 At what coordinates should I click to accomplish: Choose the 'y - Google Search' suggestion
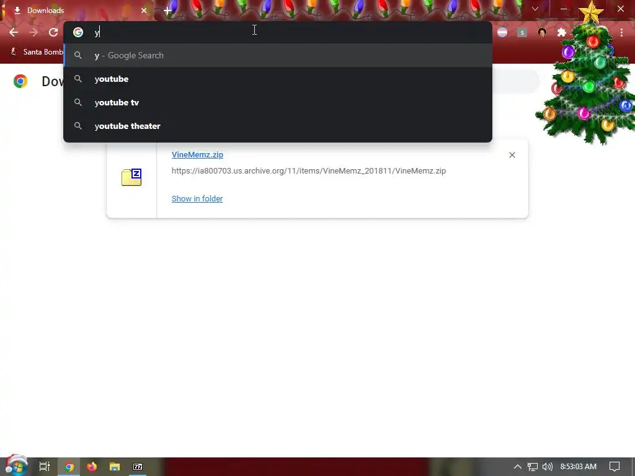pos(278,55)
